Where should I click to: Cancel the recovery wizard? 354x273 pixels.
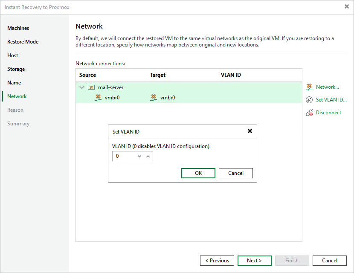coord(329,261)
